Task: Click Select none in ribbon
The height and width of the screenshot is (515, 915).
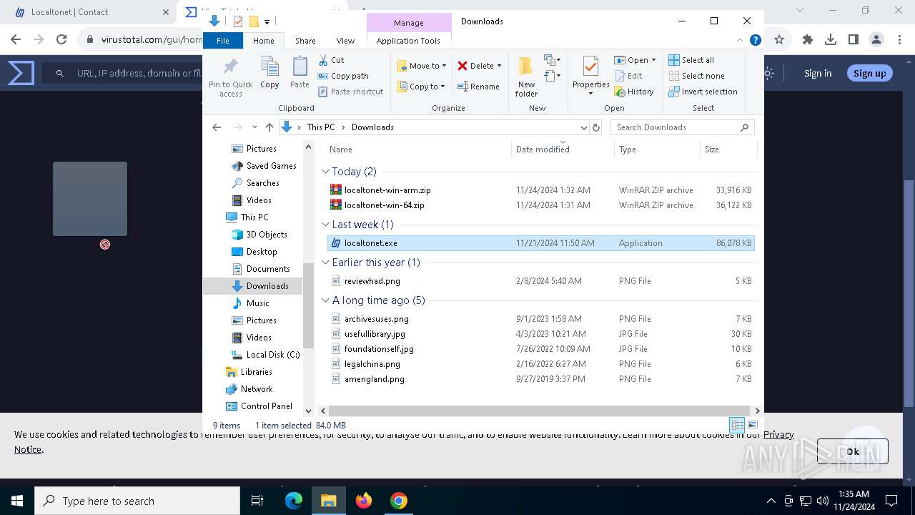Action: click(696, 76)
